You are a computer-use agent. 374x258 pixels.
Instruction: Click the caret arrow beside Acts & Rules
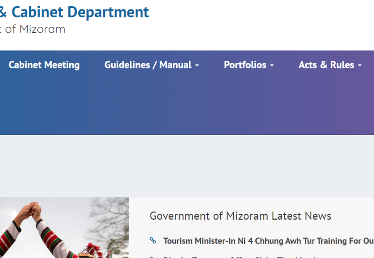pyautogui.click(x=359, y=66)
